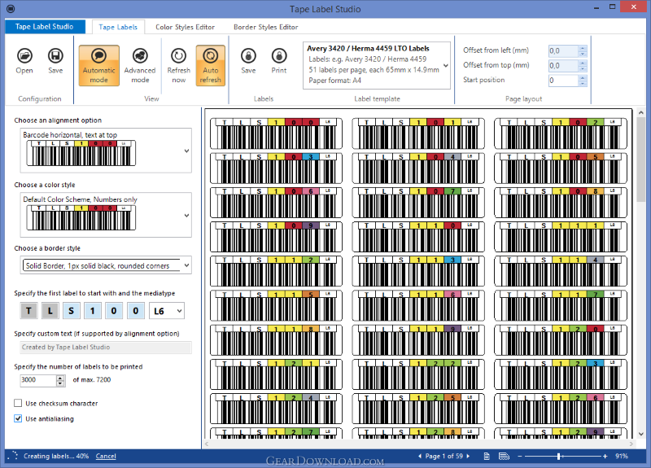This screenshot has width=651, height=468.
Task: Open the Border Styles Editor tab
Action: click(266, 27)
